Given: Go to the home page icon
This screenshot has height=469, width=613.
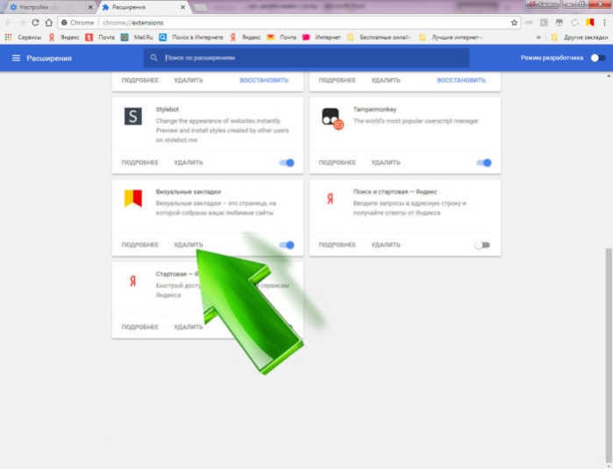Looking at the screenshot, I should click(x=49, y=23).
